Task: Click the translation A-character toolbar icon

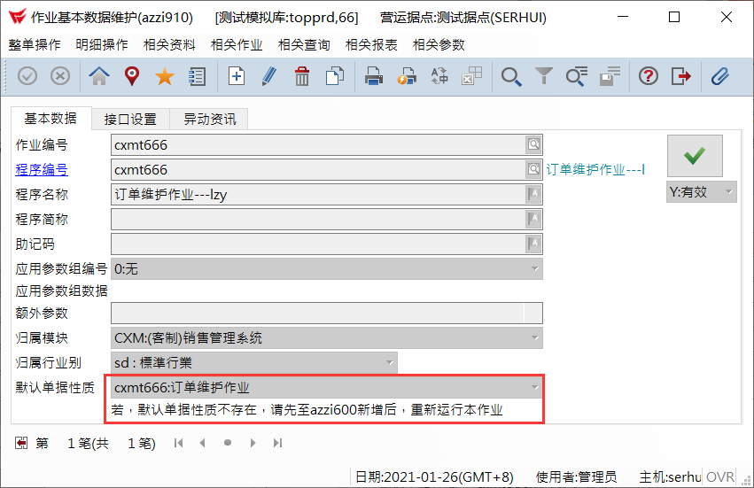Action: [x=439, y=76]
